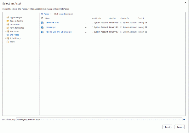Image resolution: width=189 pixels, height=133 pixels.
Task: Expand the Site Assets tree node
Action: point(5,31)
